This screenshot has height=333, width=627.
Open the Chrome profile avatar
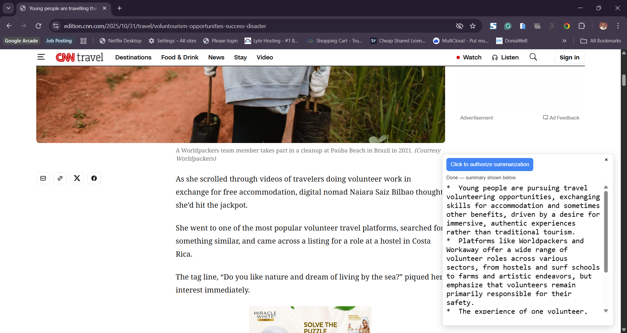pos(603,26)
